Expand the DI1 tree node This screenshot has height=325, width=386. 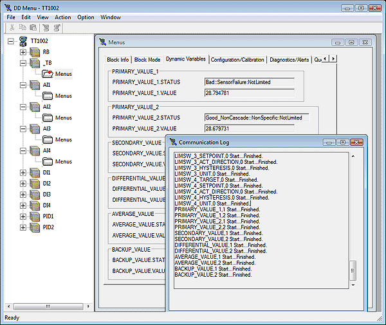coord(23,173)
